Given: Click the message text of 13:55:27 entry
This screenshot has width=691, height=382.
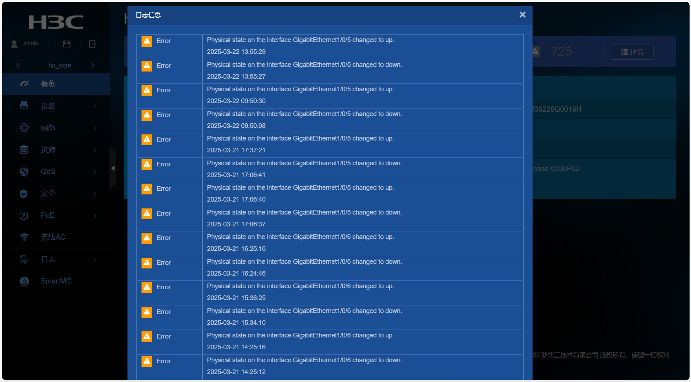Looking at the screenshot, I should click(x=304, y=65).
